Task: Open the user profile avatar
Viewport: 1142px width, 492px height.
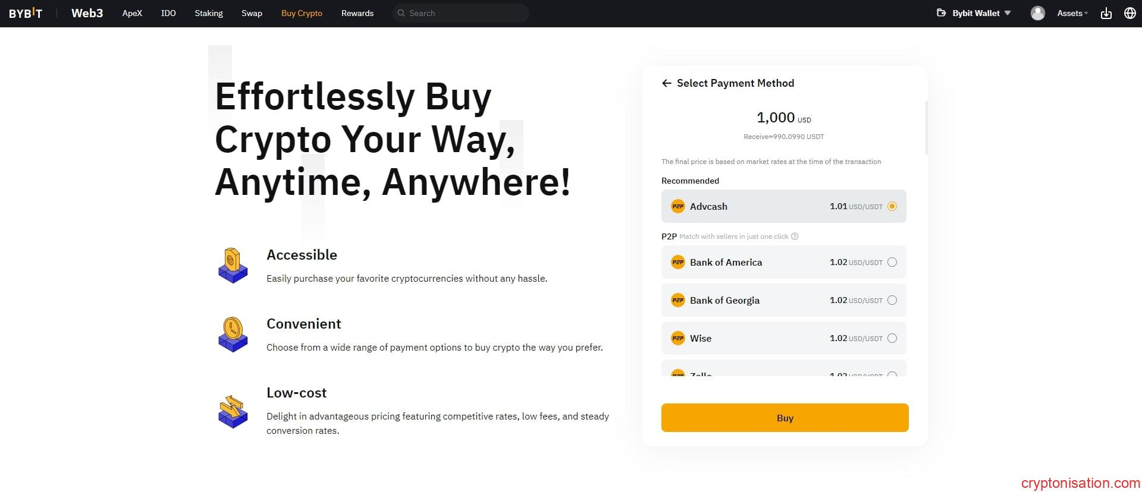Action: [1037, 13]
